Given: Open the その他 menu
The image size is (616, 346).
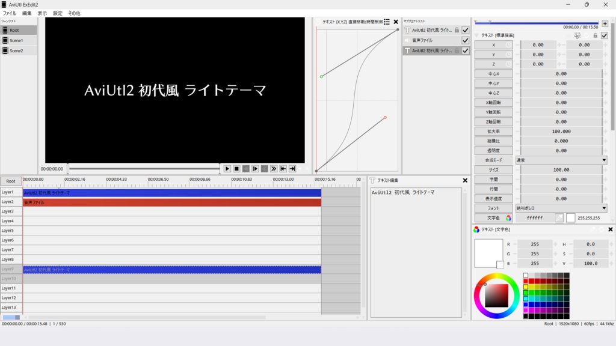Looking at the screenshot, I should [x=74, y=13].
